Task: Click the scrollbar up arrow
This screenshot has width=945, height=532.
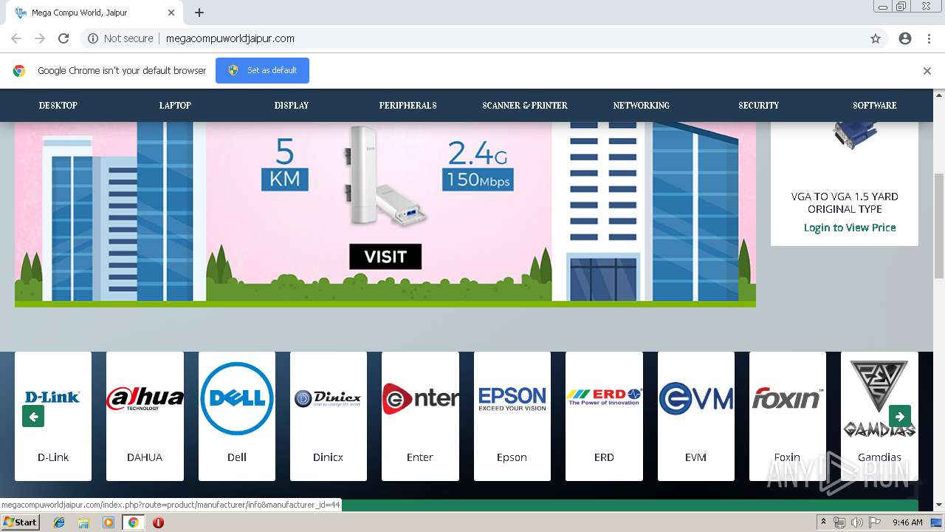Action: 939,95
